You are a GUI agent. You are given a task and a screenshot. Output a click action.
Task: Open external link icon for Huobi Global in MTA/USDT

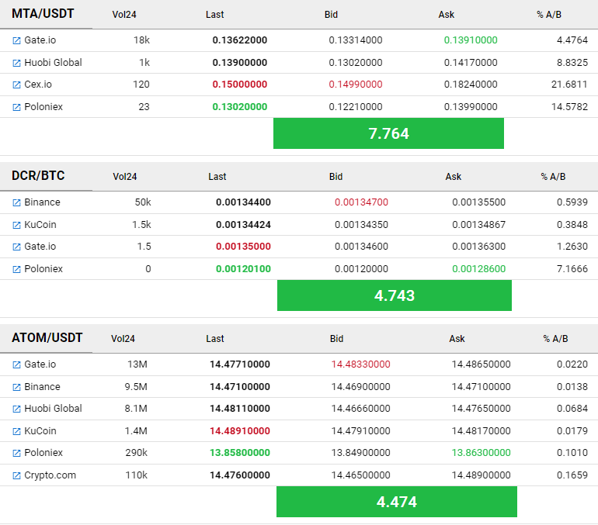point(16,63)
